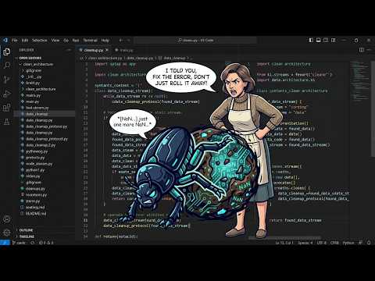Viewport: 375px width, 281px height.
Task: Open the Explorer view in activity bar
Action: 7,52
